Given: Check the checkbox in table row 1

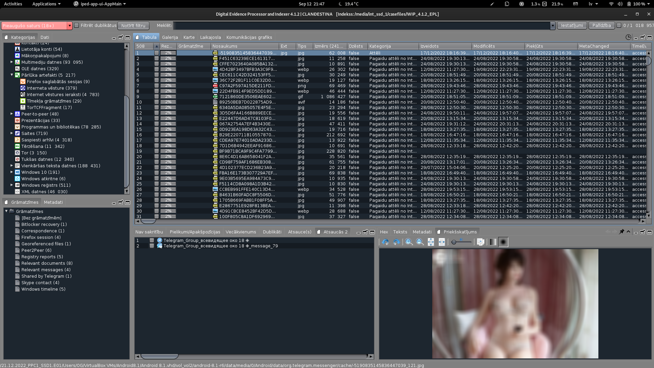Looking at the screenshot, I should (157, 53).
